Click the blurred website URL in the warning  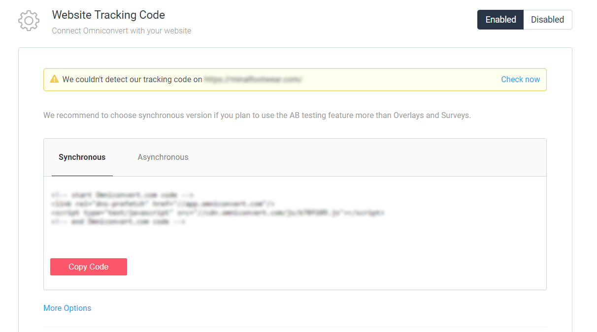tap(253, 79)
